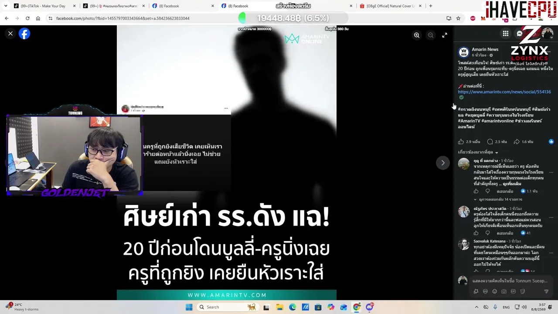Image resolution: width=558 pixels, height=314 pixels.
Task: Close the TikTok Make Your Day tab
Action: (x=75, y=6)
